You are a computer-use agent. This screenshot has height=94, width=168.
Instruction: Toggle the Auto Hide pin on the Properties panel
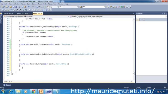tap(164, 13)
